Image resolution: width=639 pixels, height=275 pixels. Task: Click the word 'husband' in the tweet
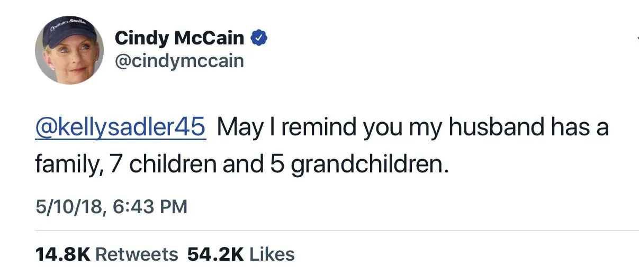[x=496, y=128]
